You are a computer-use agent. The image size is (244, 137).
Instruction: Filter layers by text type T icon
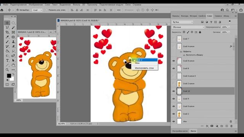click(x=211, y=22)
